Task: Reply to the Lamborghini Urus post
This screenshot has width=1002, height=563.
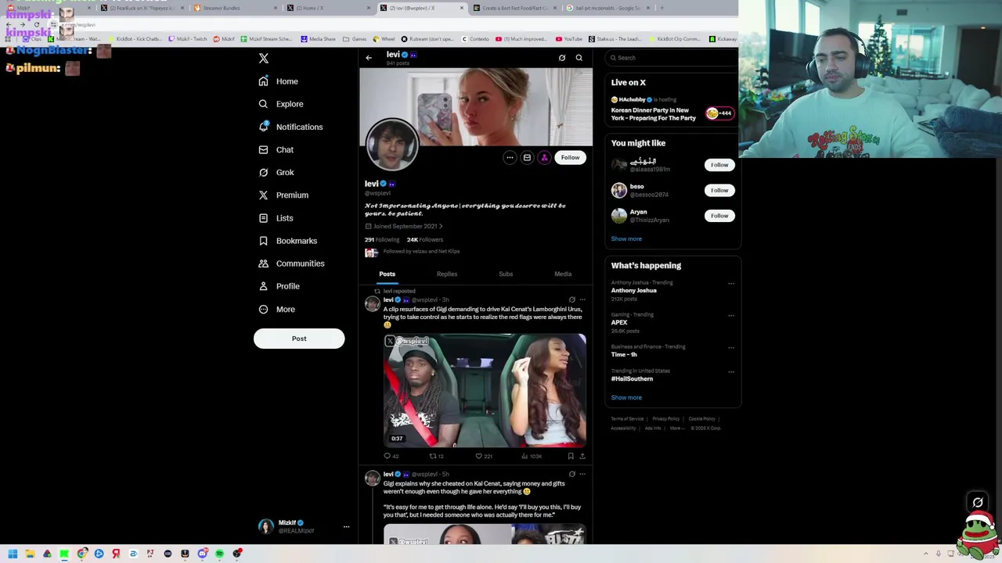Action: coord(391,456)
